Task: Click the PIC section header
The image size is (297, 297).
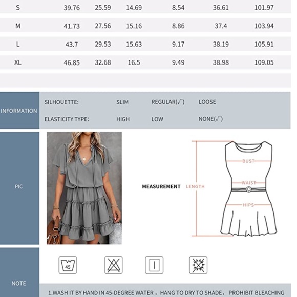Action: coord(19,188)
